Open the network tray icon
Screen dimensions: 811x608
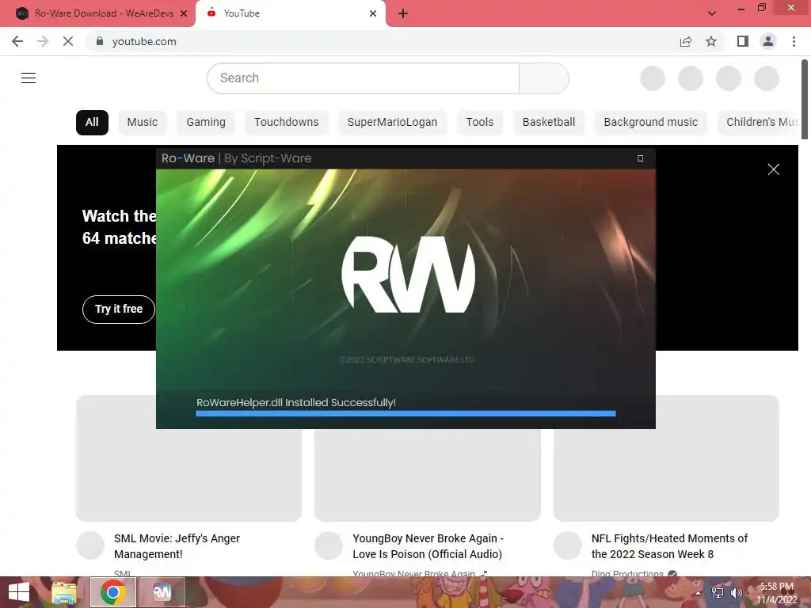click(718, 593)
